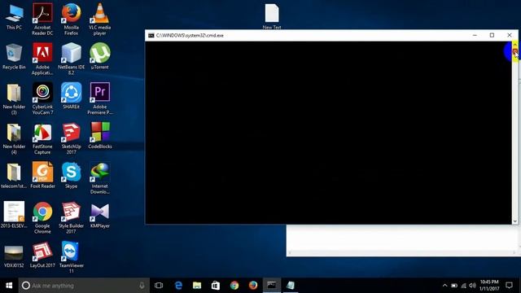Launch Acrobat Reader DC shortcut

point(42,20)
